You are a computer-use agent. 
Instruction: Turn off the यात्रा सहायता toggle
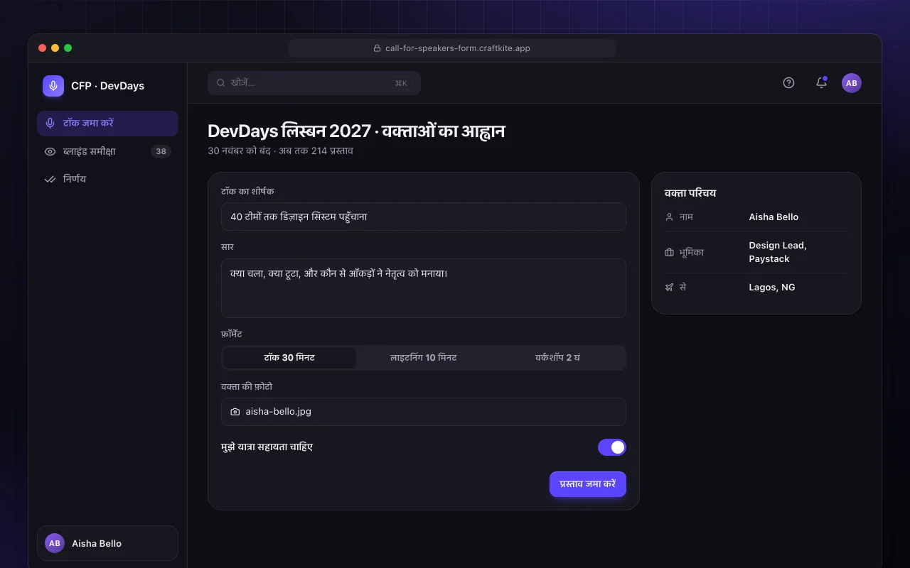point(612,447)
